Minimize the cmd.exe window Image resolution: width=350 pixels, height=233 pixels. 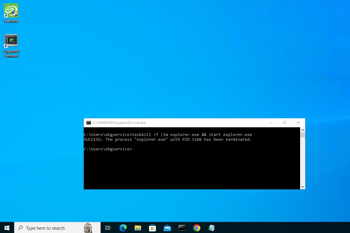[271, 122]
